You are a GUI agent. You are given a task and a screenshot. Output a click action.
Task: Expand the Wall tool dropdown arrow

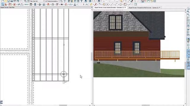(8, 5)
